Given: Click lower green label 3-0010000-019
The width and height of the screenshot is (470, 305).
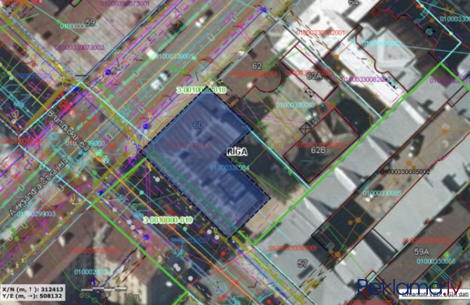Looking at the screenshot, I should pyautogui.click(x=167, y=219).
